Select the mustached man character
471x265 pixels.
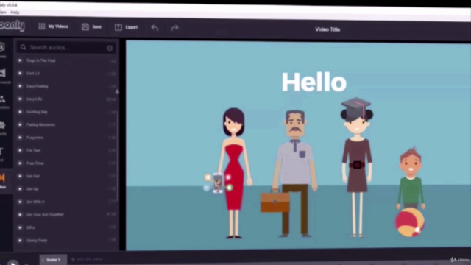click(x=295, y=174)
